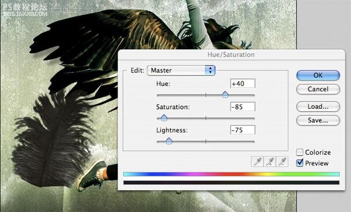Click the Lightness slider handle
Image resolution: width=351 pixels, height=212 pixels.
coord(169,141)
